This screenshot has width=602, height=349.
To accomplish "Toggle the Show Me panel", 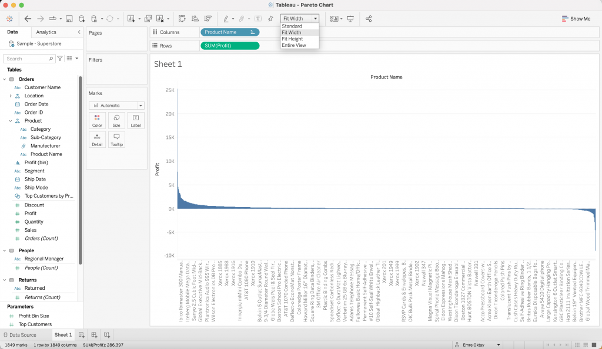I will [576, 19].
